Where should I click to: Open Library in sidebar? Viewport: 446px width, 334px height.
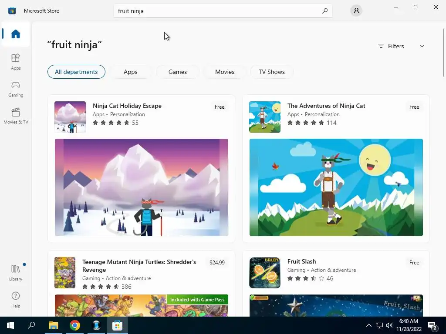tap(16, 273)
